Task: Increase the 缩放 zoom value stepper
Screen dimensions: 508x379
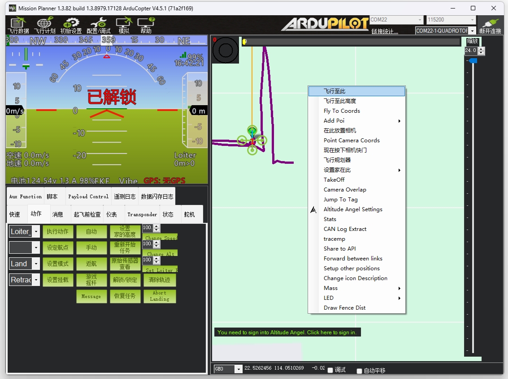Action: [x=481, y=49]
